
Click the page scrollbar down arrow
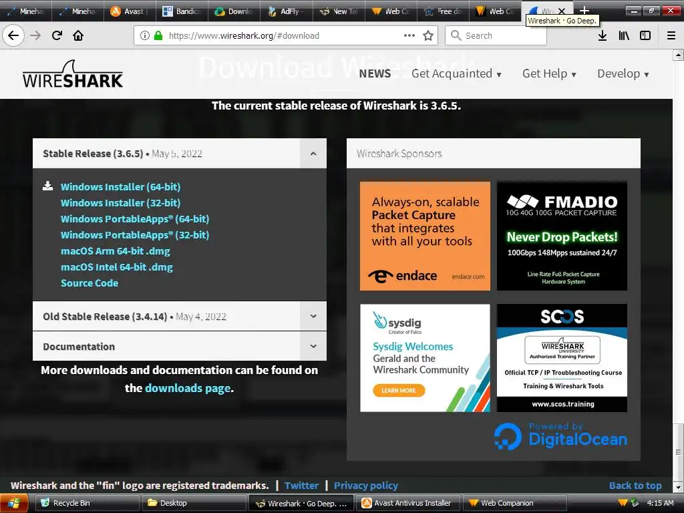point(678,487)
